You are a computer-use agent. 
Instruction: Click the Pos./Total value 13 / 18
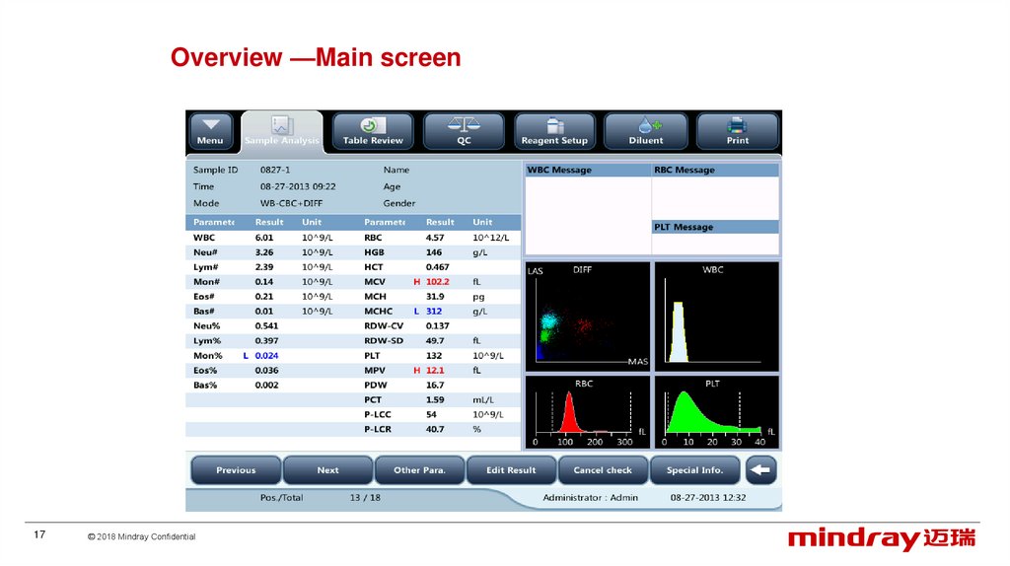pyautogui.click(x=365, y=498)
